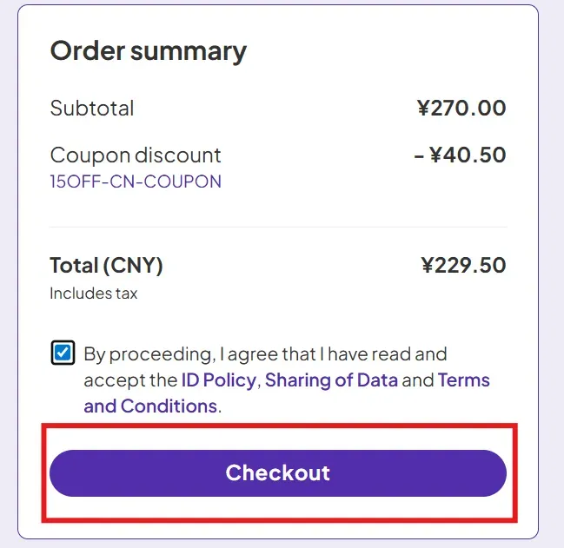Uncheck the policy agreement checkbox
This screenshot has width=564, height=548.
(63, 353)
